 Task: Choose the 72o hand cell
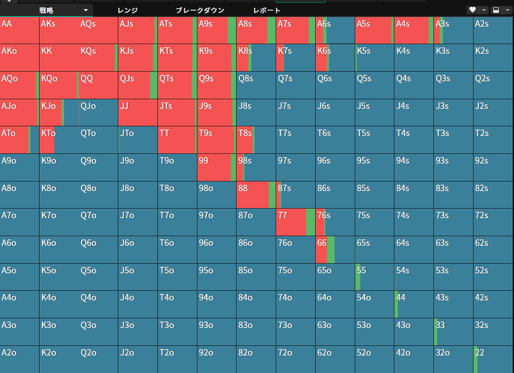tap(295, 359)
